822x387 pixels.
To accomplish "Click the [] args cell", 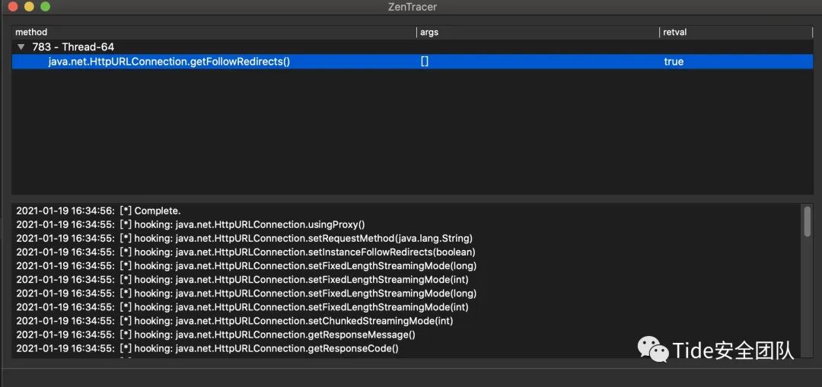I will coord(425,62).
